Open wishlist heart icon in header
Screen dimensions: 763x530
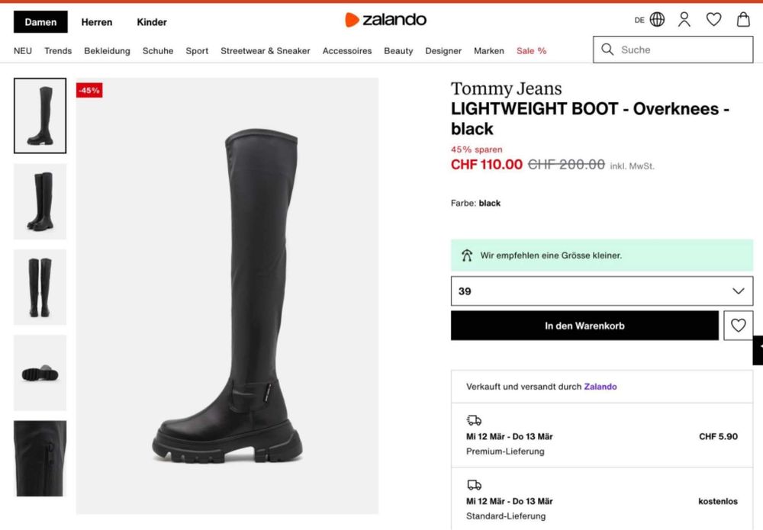pyautogui.click(x=713, y=20)
